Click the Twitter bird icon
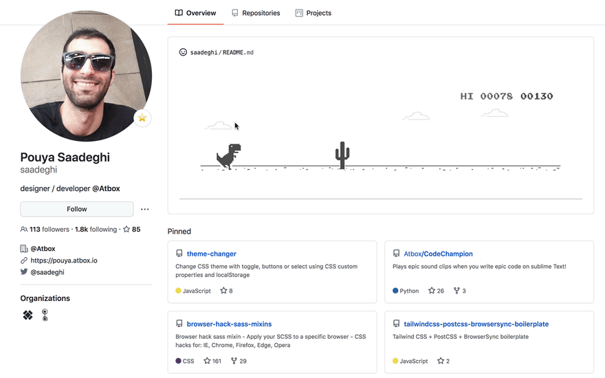 click(24, 271)
